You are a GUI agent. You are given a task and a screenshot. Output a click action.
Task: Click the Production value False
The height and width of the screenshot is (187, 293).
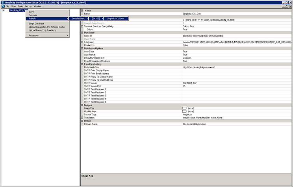click(237, 45)
